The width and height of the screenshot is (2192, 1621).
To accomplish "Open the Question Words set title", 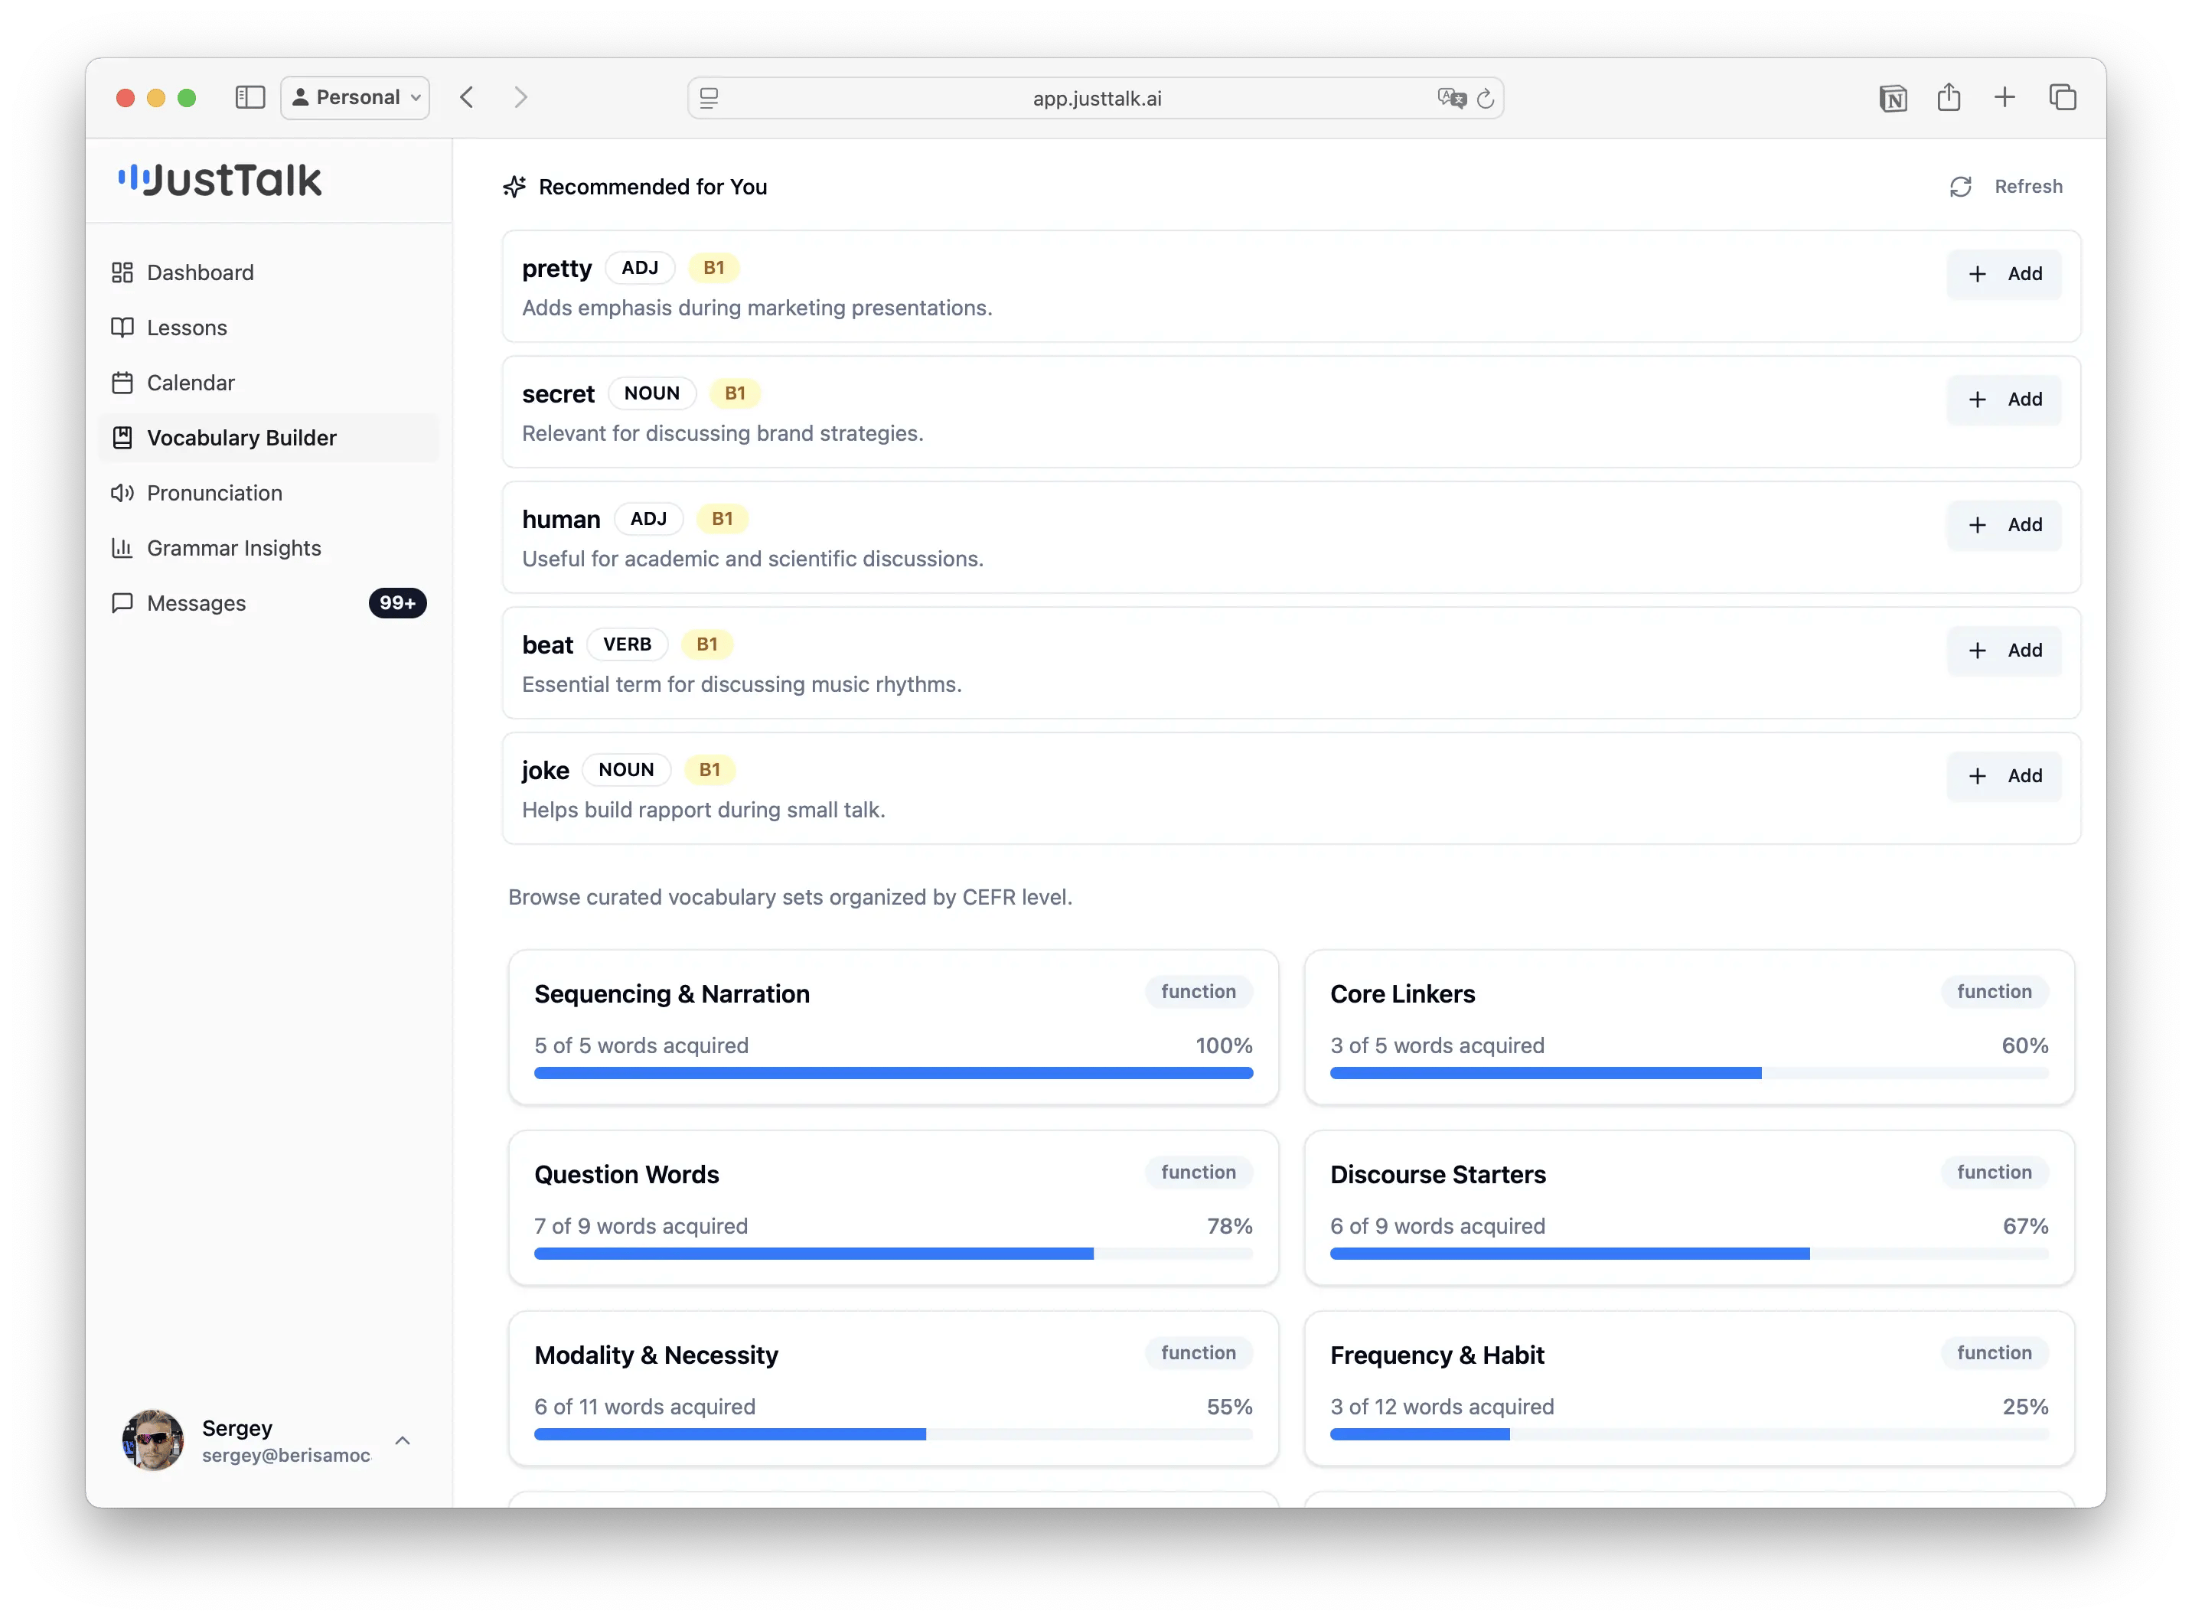I will pos(627,1175).
